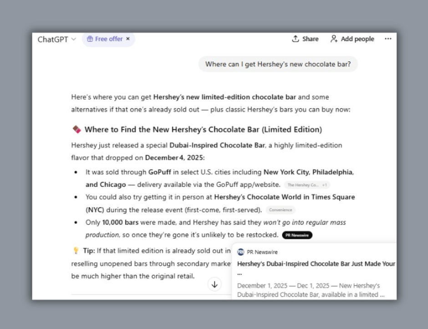
Task: Dismiss the Free offer chip
Action: click(x=128, y=39)
